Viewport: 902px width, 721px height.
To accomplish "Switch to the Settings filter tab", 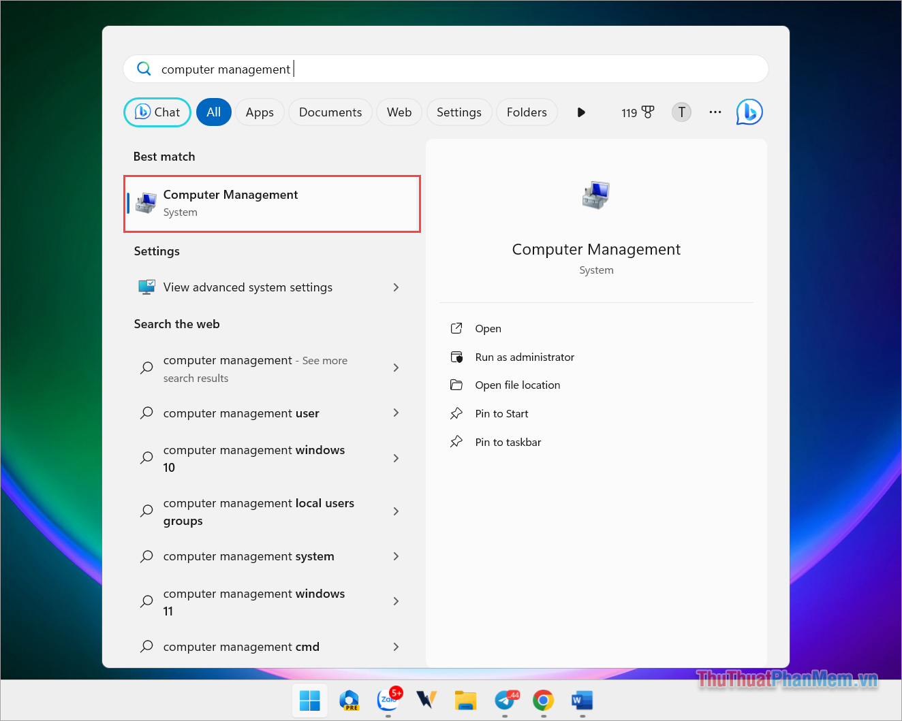I will (x=458, y=112).
